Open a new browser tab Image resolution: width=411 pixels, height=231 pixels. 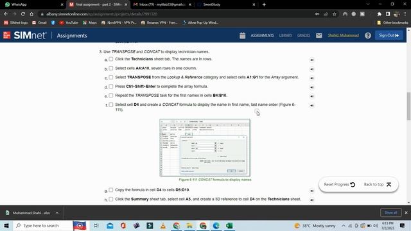(264, 4)
